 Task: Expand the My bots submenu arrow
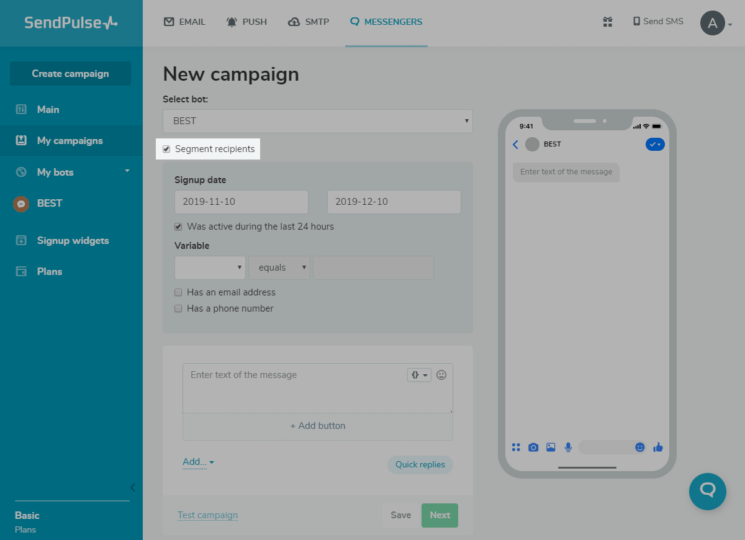pos(127,171)
